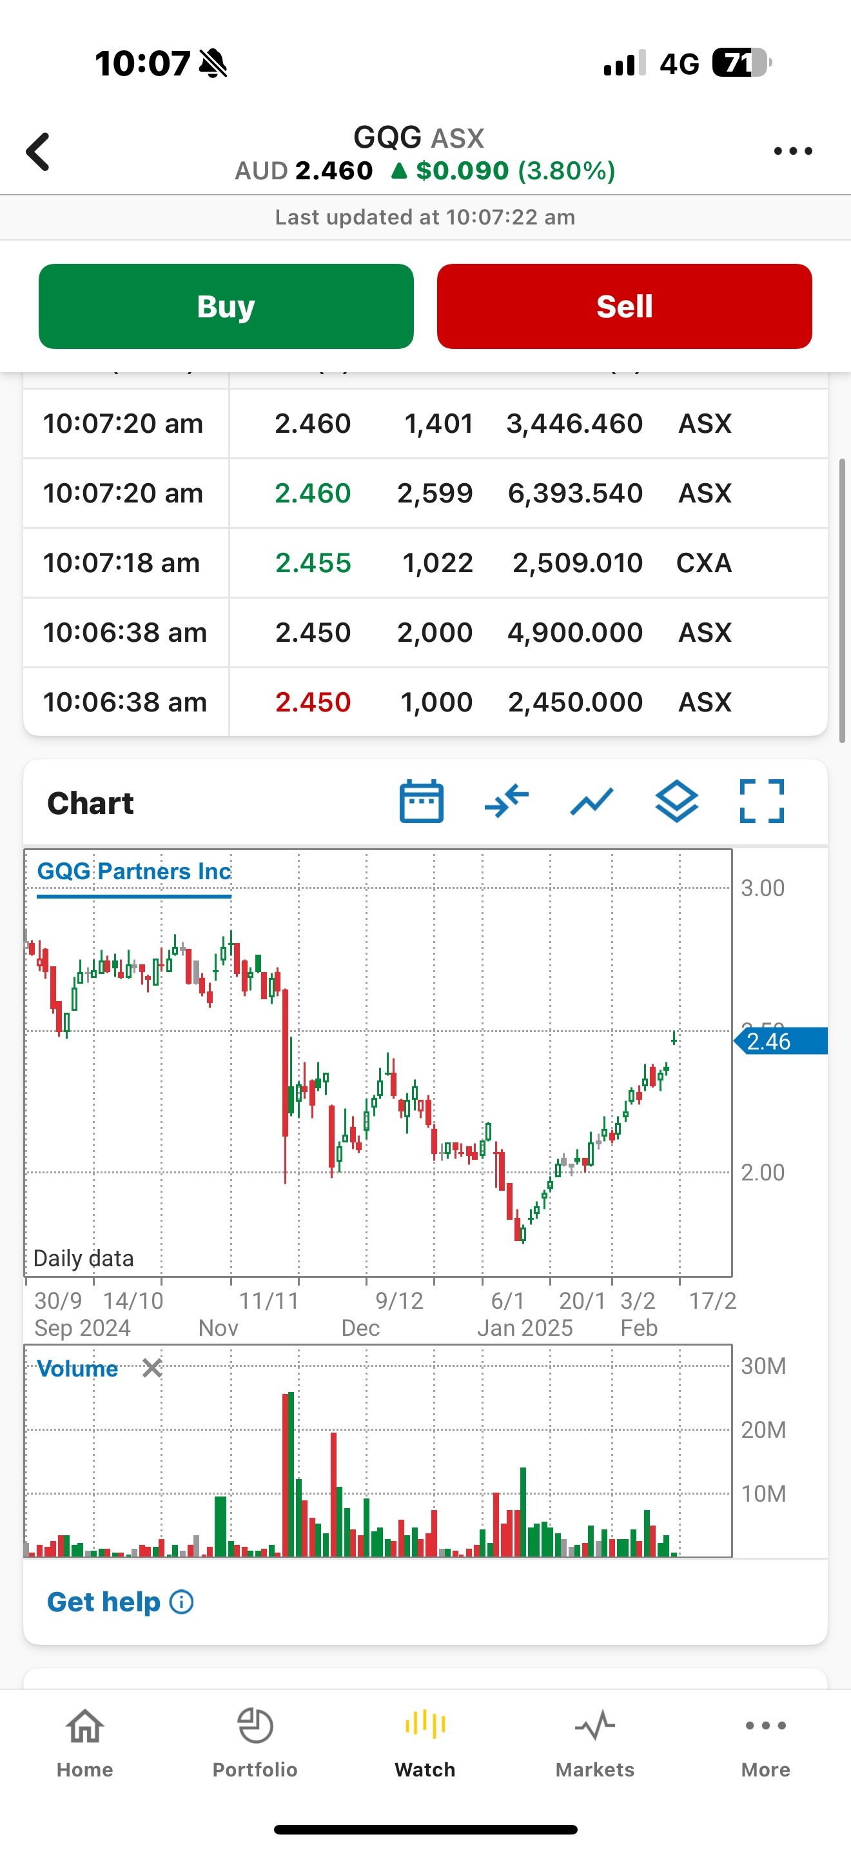Image resolution: width=851 pixels, height=1850 pixels.
Task: Tap the Daily data chart label
Action: pyautogui.click(x=83, y=1258)
